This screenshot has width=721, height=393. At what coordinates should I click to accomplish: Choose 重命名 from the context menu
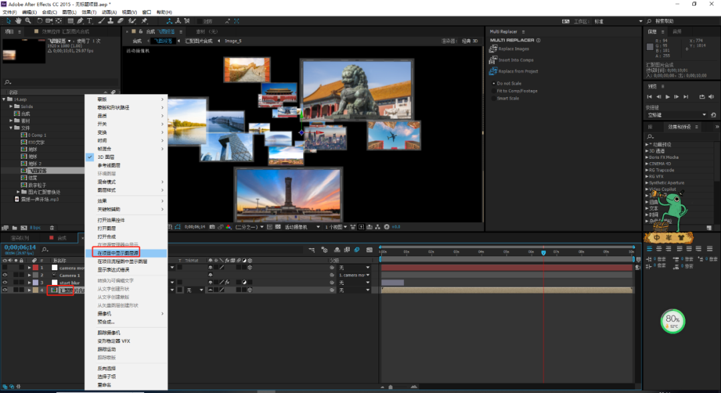coord(104,384)
